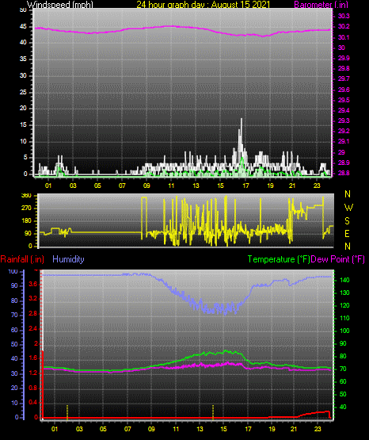Click the '180' wind direction axis value
The width and height of the screenshot is (369, 440).
[x=27, y=221]
